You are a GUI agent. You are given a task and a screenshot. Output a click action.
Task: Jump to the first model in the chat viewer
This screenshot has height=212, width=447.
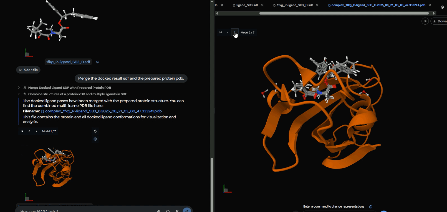[x=22, y=131]
